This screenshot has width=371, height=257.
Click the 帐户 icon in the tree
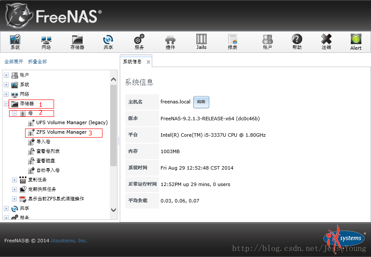point(15,75)
